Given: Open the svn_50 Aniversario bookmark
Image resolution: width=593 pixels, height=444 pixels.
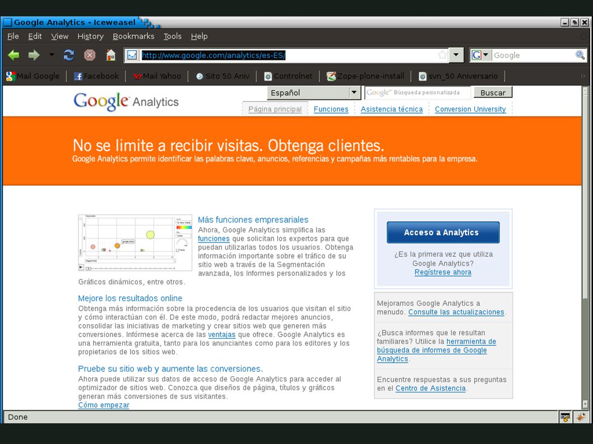Looking at the screenshot, I should (x=458, y=76).
